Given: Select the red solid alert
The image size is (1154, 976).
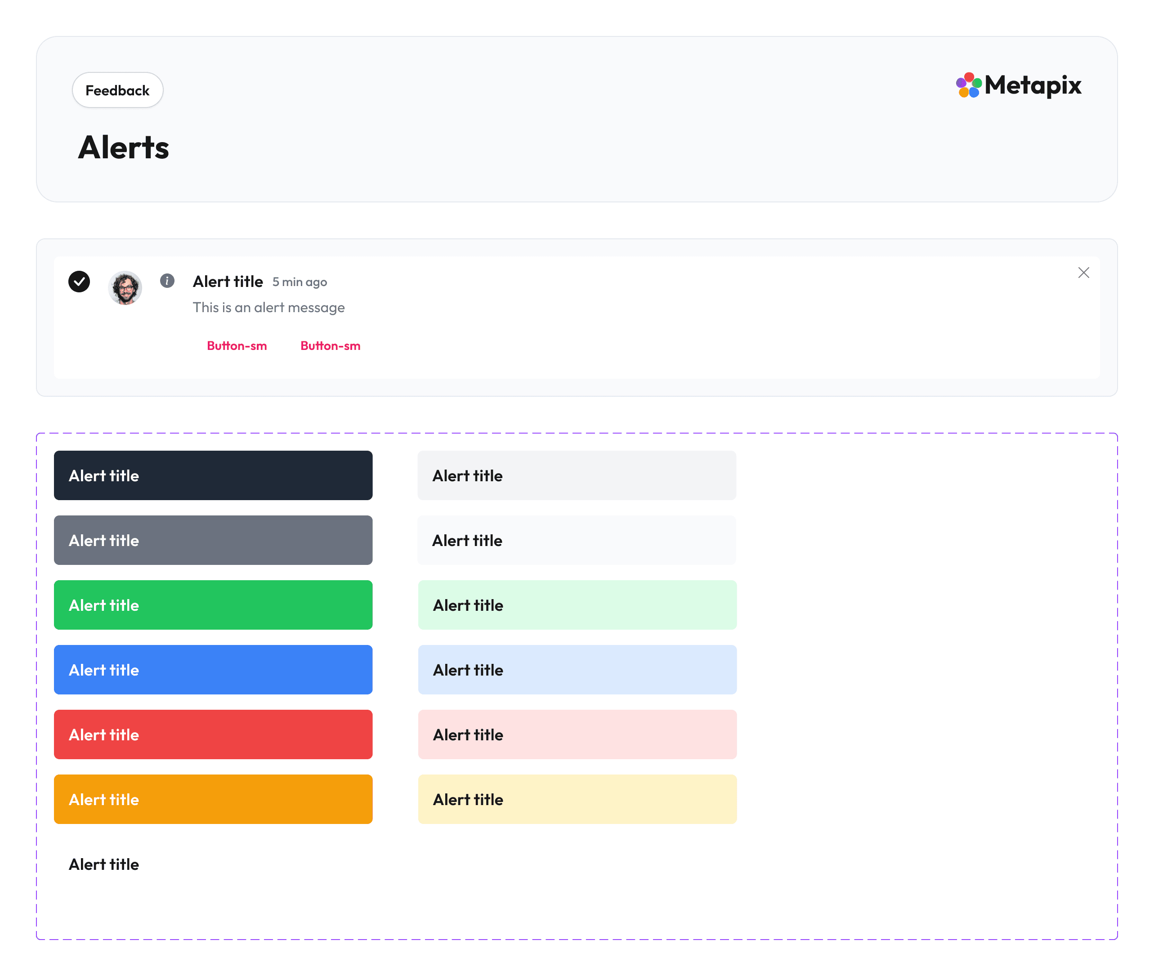Looking at the screenshot, I should [x=213, y=734].
